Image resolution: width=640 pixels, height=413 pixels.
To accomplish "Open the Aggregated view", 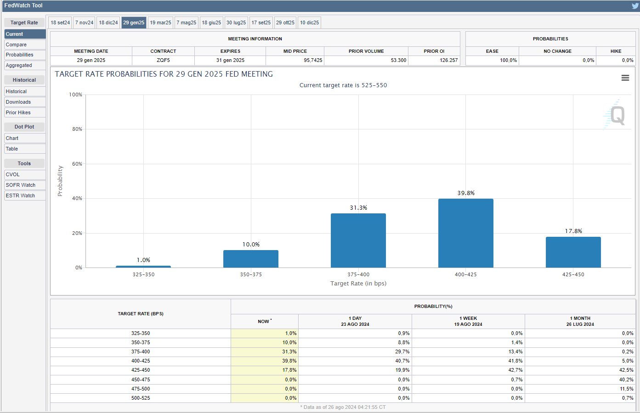I will 25,65.
